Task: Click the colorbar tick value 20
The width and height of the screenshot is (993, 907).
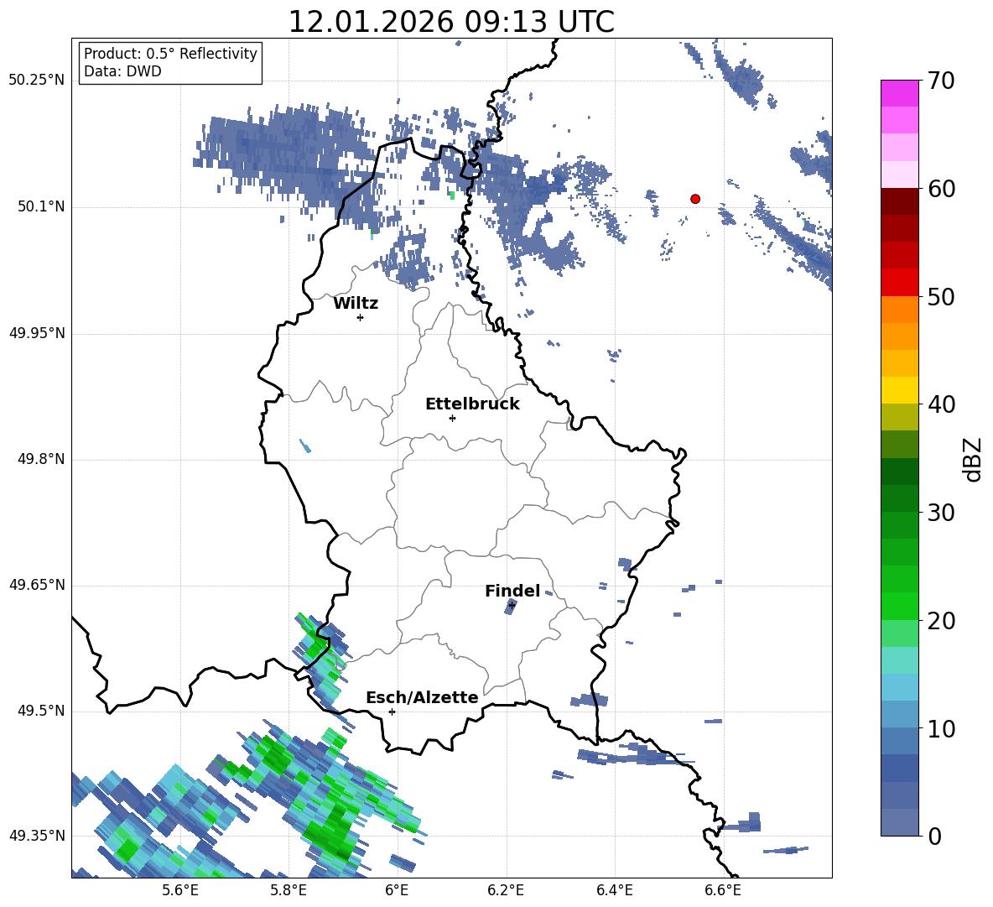Action: [x=941, y=621]
